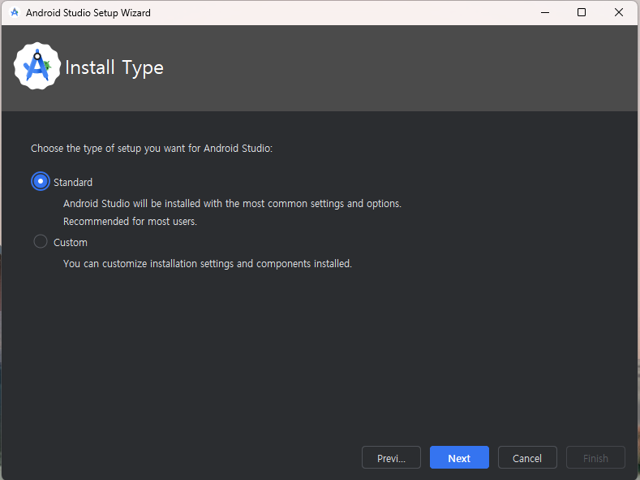
Task: Click the "Install Type" heading
Action: (114, 67)
